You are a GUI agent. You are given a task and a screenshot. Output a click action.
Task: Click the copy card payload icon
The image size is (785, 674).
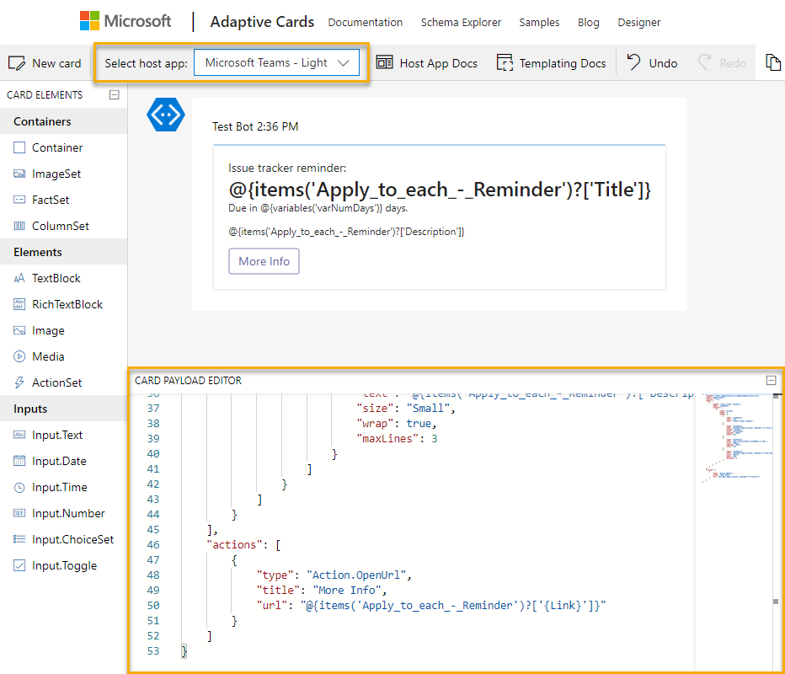pyautogui.click(x=773, y=62)
